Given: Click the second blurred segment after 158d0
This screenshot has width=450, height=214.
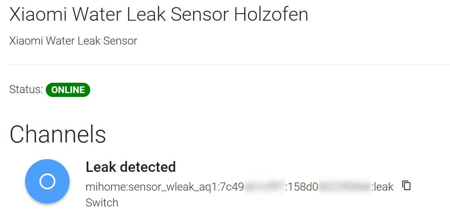Looking at the screenshot, I should pyautogui.click(x=345, y=187).
